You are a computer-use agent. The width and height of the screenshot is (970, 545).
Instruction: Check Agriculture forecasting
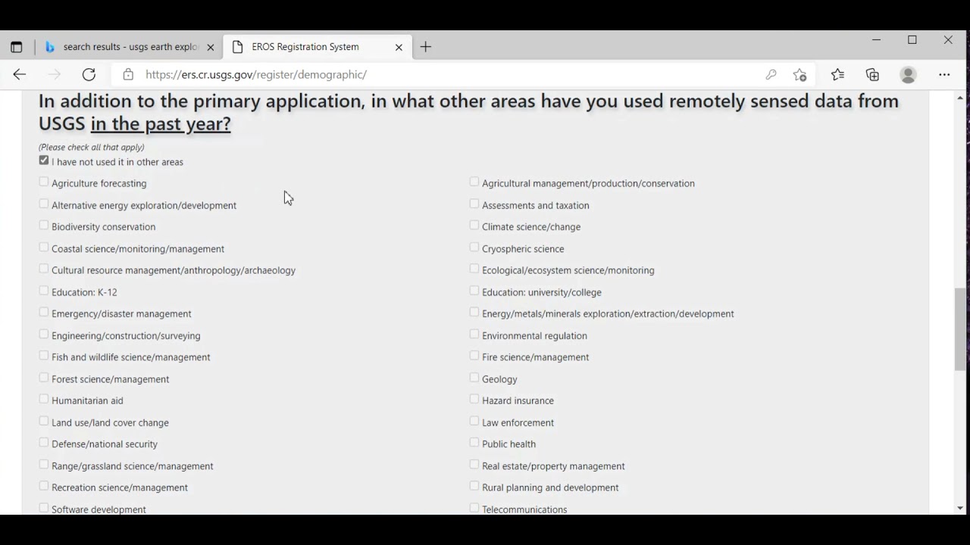pos(44,182)
